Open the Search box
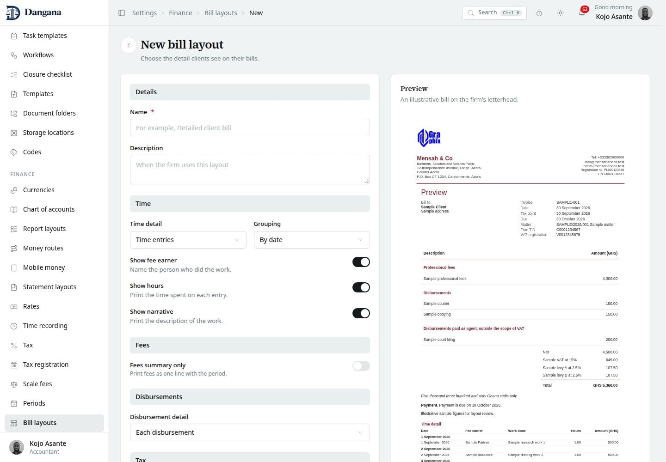The height and width of the screenshot is (462, 666). click(494, 12)
